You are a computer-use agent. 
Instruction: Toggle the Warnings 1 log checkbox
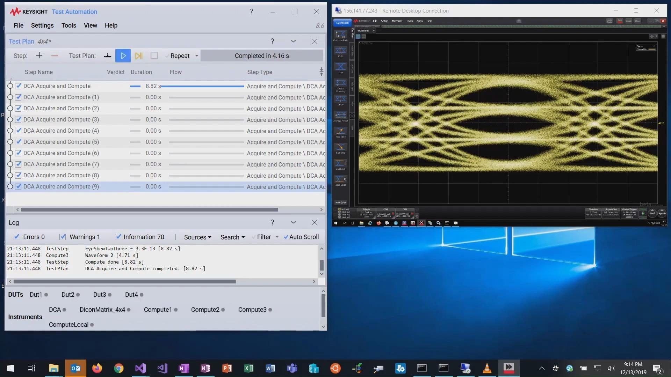tap(63, 237)
